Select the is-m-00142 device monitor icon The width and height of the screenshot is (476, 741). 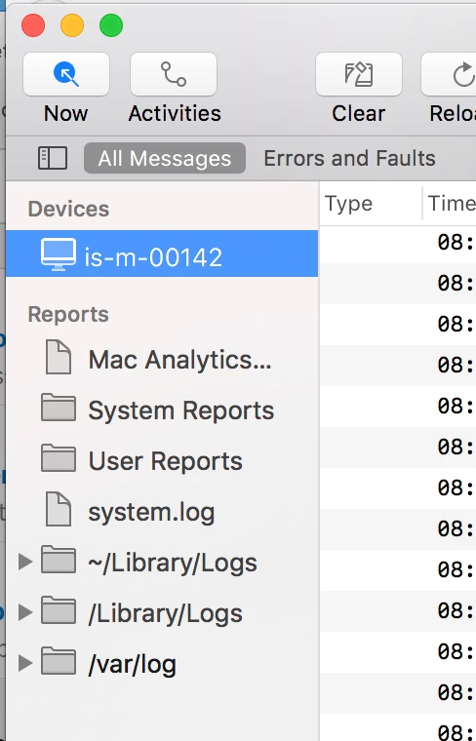tap(59, 254)
